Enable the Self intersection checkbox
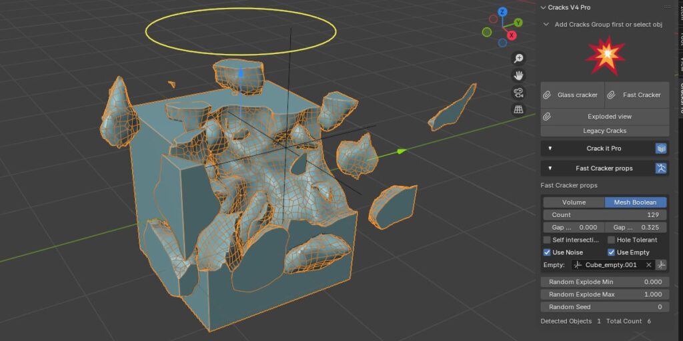This screenshot has width=683, height=341. tap(547, 240)
